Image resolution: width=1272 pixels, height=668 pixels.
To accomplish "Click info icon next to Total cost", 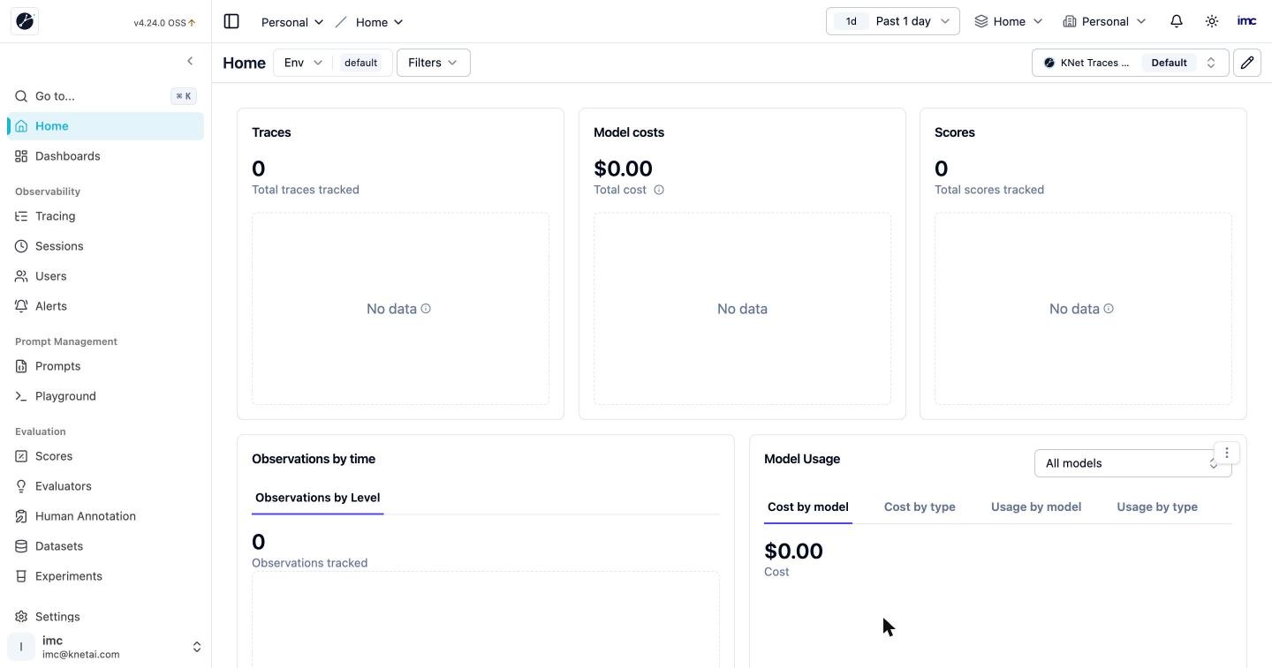I will [659, 190].
